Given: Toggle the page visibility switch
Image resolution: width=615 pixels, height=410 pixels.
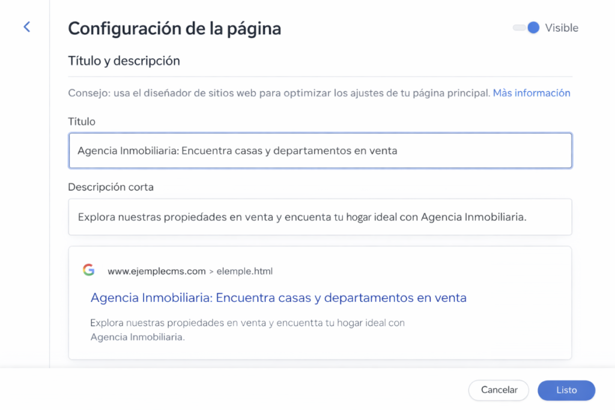Looking at the screenshot, I should coord(526,28).
